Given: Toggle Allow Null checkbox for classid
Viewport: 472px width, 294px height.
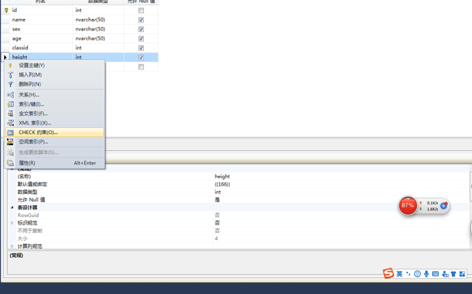Looking at the screenshot, I should pyautogui.click(x=141, y=48).
